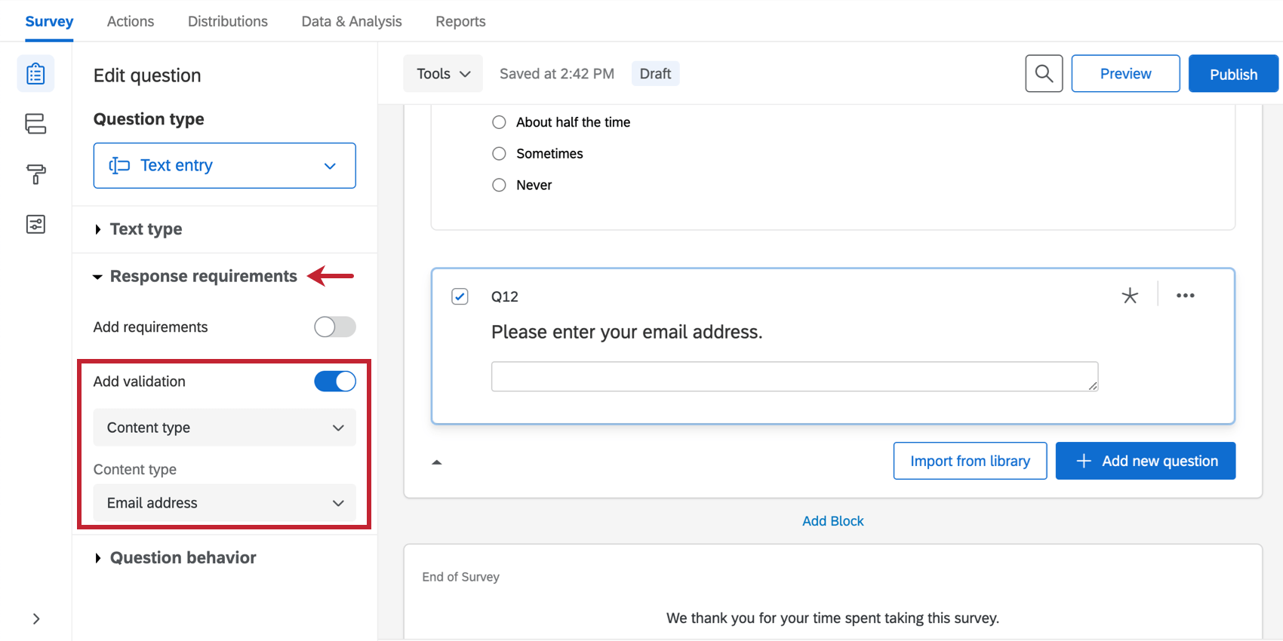Click the search magnifier icon
The height and width of the screenshot is (641, 1283).
pyautogui.click(x=1044, y=73)
